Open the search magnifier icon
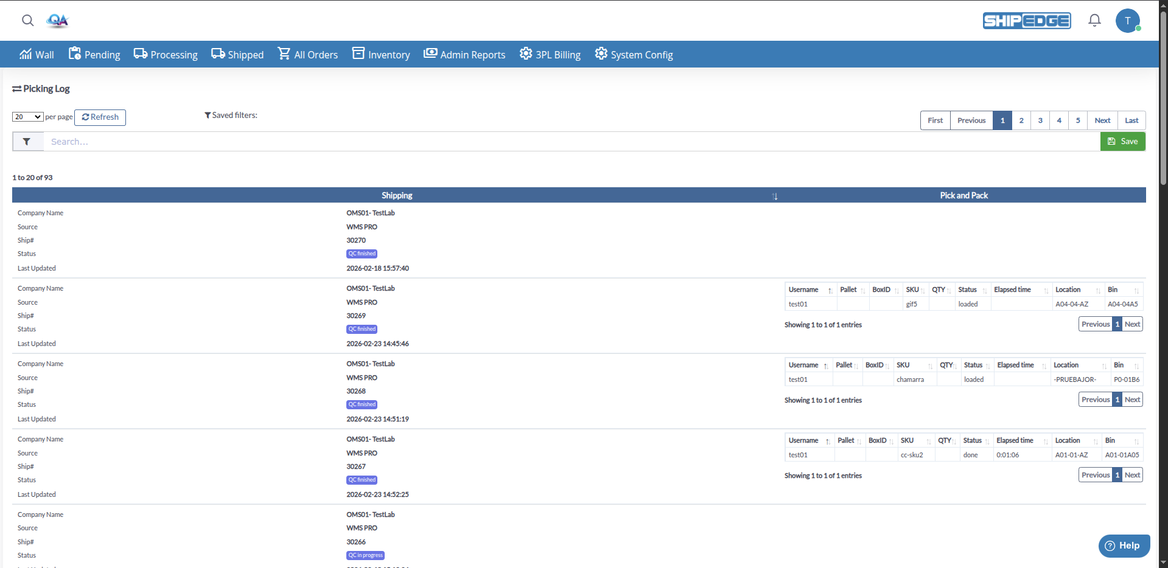This screenshot has width=1168, height=568. [x=28, y=20]
